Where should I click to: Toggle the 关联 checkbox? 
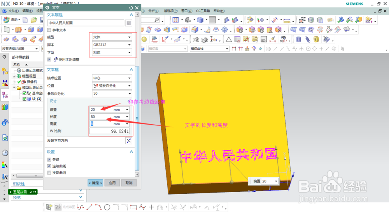point(49,160)
